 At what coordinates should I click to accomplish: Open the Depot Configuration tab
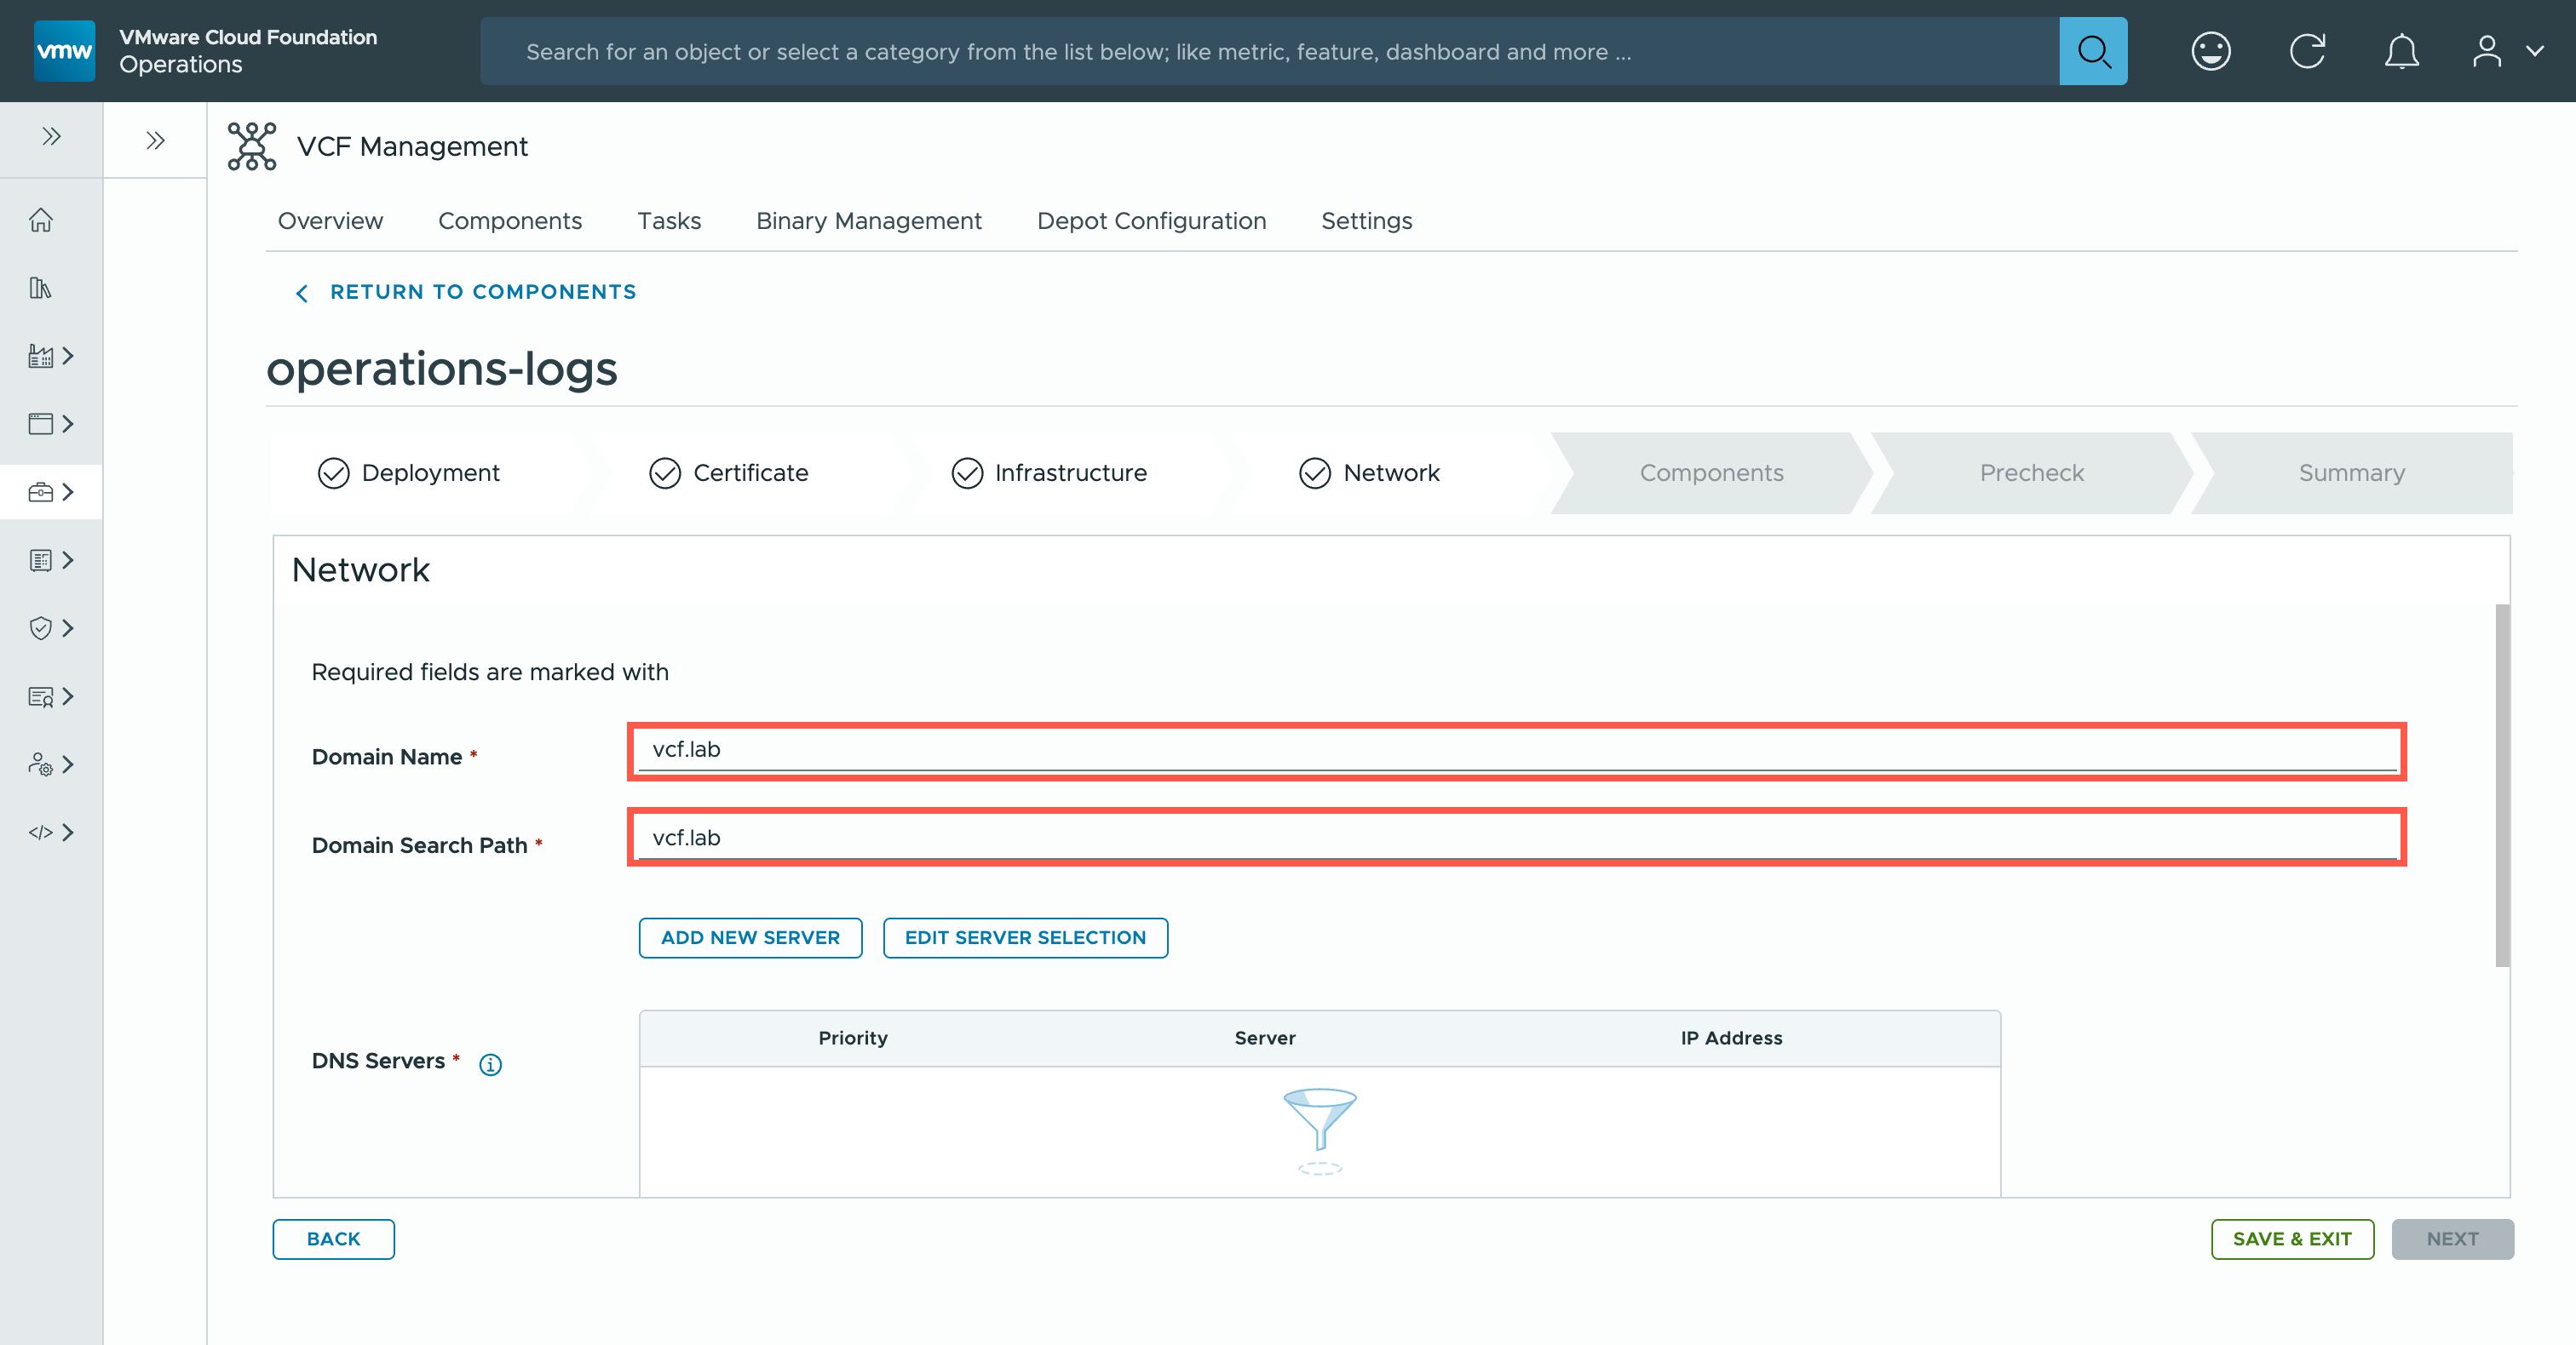(x=1151, y=220)
